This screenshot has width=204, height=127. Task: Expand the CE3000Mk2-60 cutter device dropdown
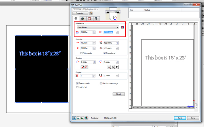click(x=86, y=9)
